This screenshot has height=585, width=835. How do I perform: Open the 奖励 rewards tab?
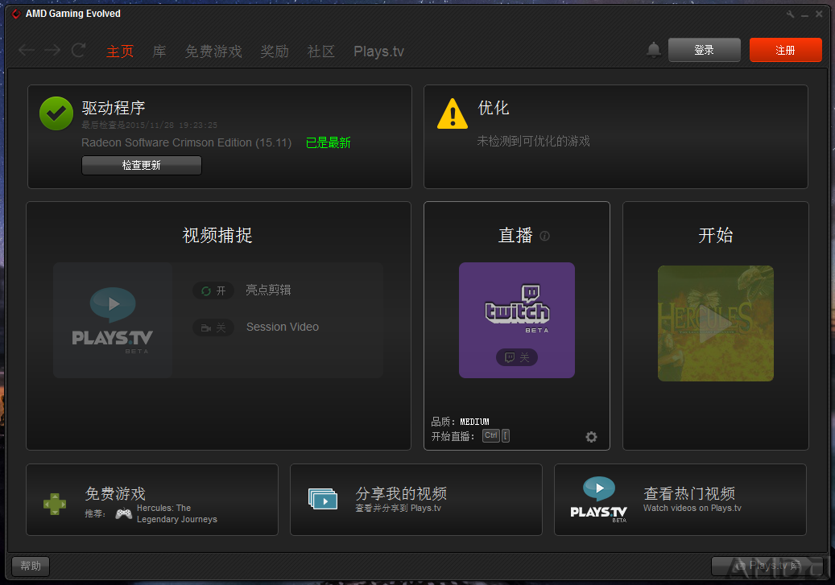click(275, 51)
